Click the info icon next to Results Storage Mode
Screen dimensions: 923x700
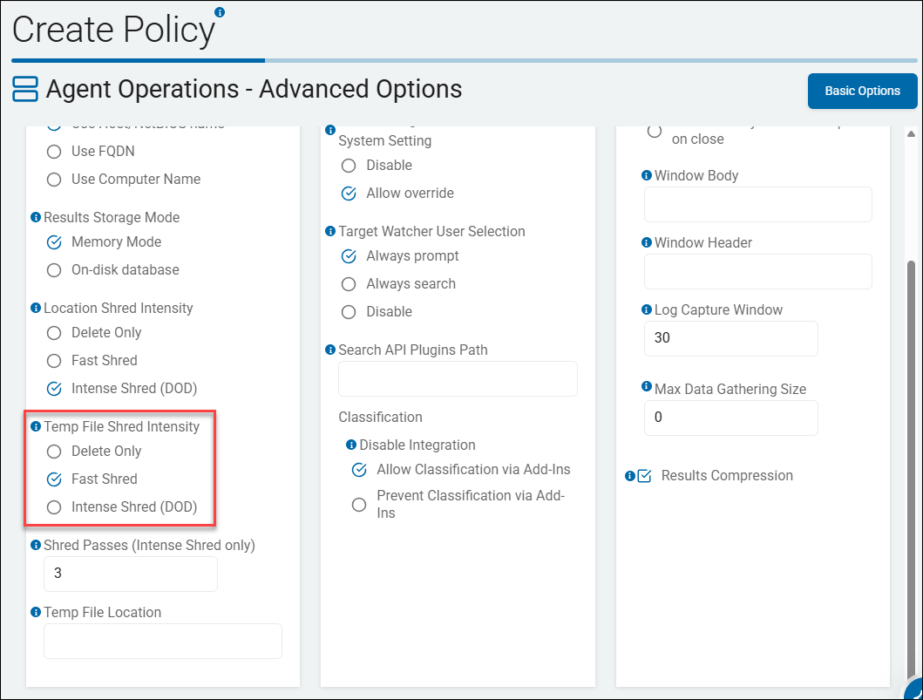tap(36, 217)
